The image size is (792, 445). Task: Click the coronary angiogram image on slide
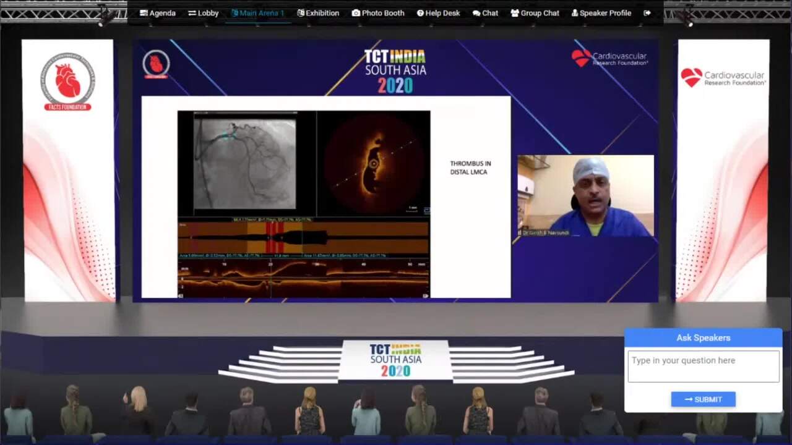tap(244, 164)
